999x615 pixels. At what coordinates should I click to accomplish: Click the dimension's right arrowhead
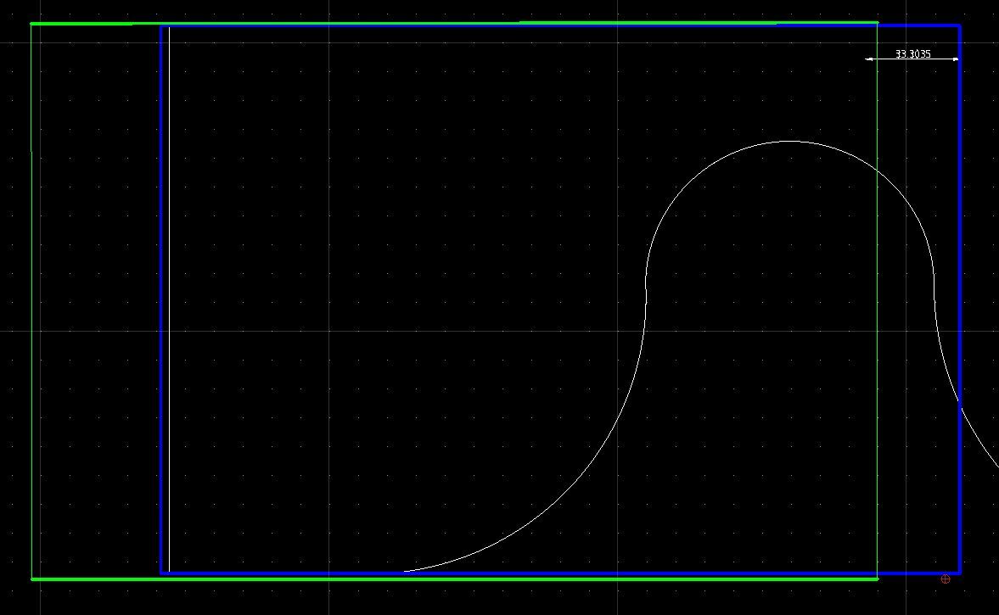coord(955,59)
